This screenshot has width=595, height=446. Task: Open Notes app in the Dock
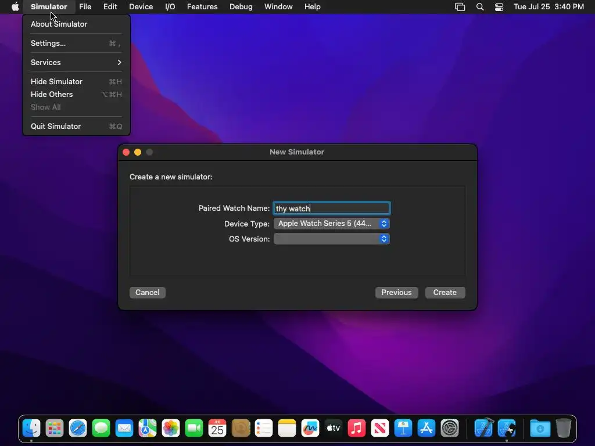click(287, 429)
